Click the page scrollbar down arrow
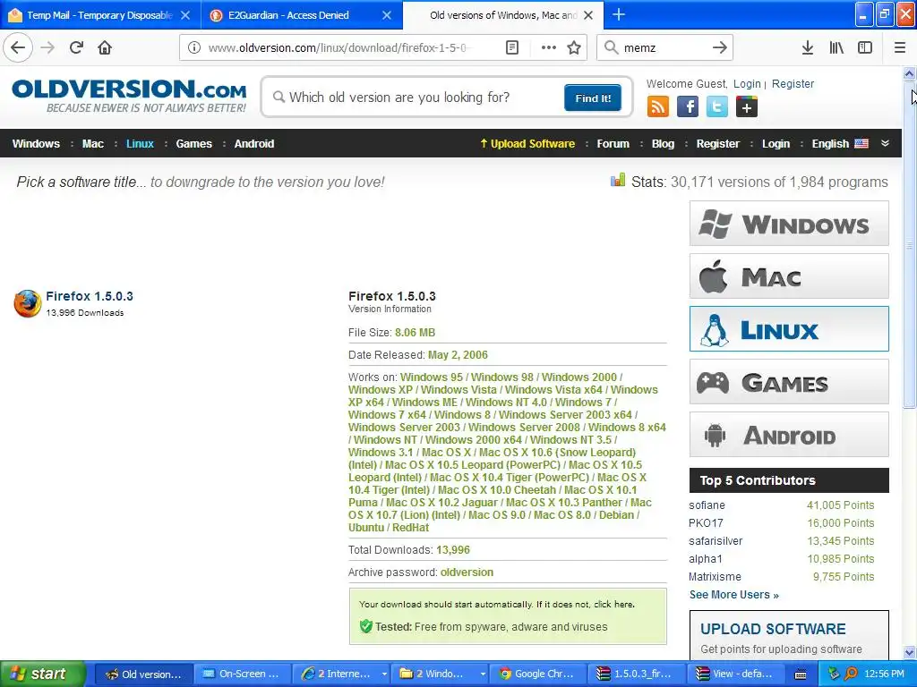Image resolution: width=917 pixels, height=687 pixels. pos(909,652)
